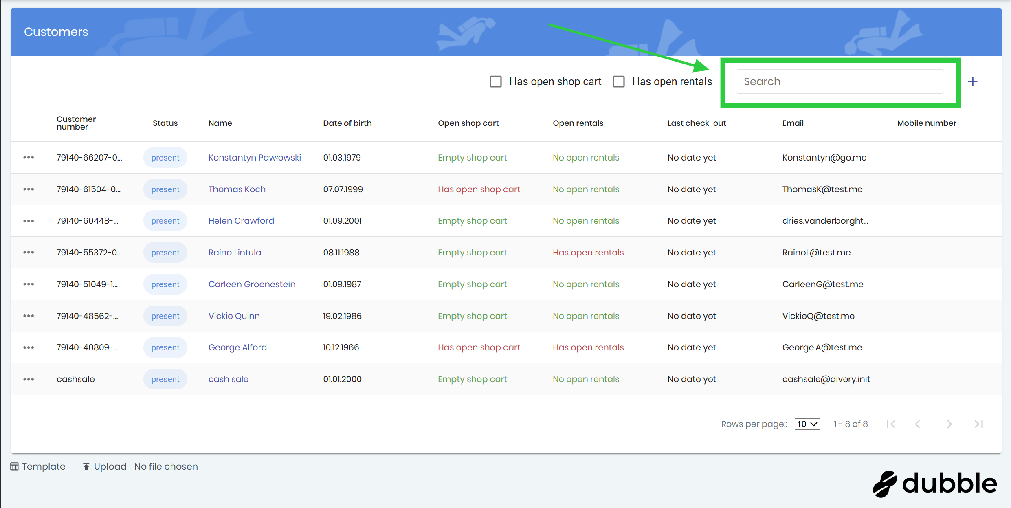Open three-dot menu for cash sale row
The image size is (1011, 508).
pyautogui.click(x=29, y=379)
